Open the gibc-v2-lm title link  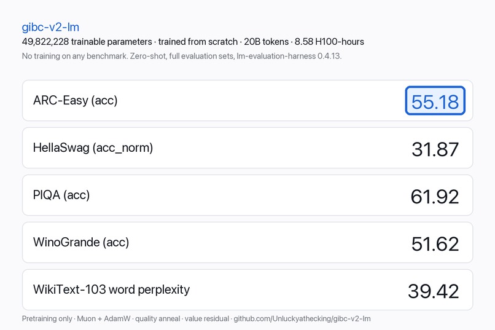tap(50, 27)
